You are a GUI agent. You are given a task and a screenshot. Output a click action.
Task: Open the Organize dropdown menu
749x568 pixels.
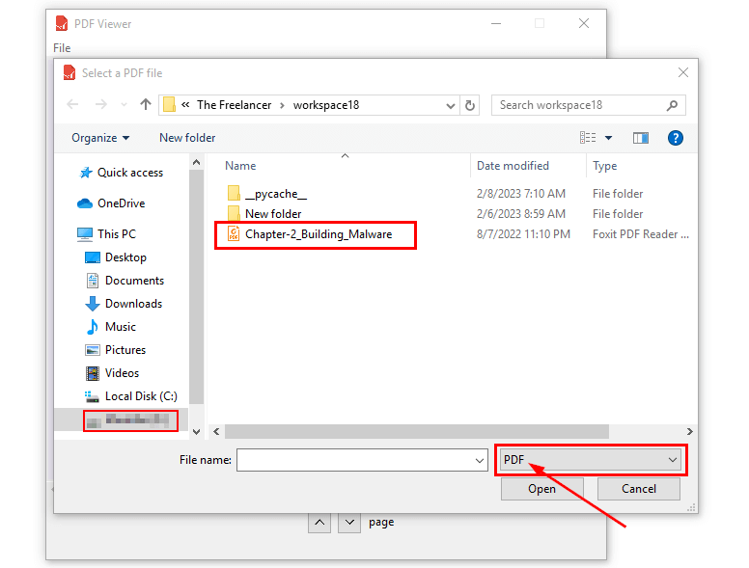[100, 138]
